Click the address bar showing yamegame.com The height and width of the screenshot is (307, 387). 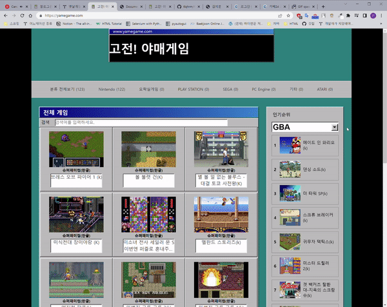[161, 14]
